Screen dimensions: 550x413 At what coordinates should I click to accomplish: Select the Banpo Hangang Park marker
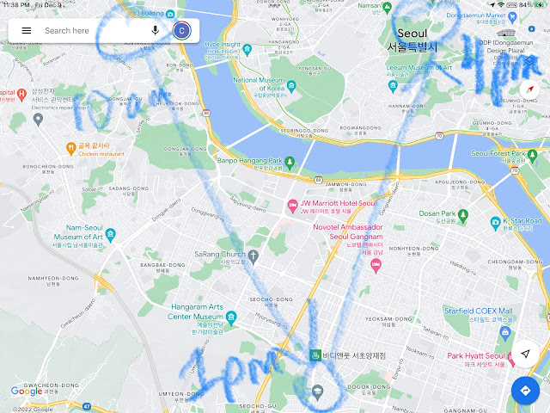tap(290, 162)
